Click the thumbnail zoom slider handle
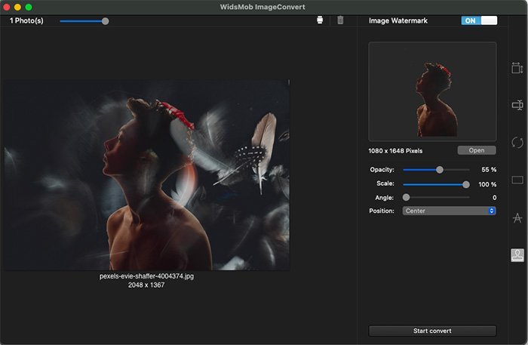 [x=105, y=21]
